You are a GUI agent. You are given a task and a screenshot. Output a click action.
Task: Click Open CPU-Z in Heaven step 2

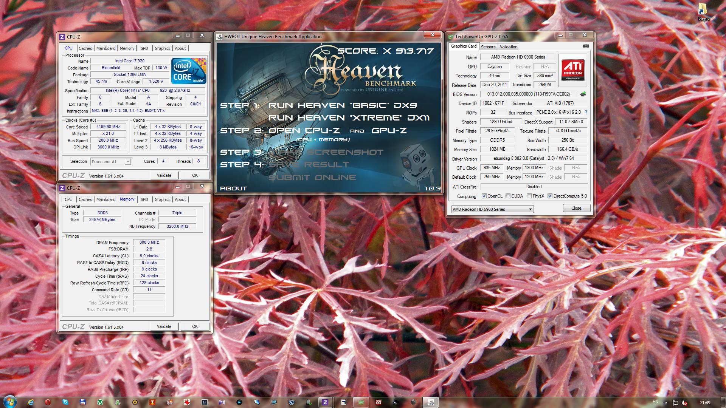point(304,131)
